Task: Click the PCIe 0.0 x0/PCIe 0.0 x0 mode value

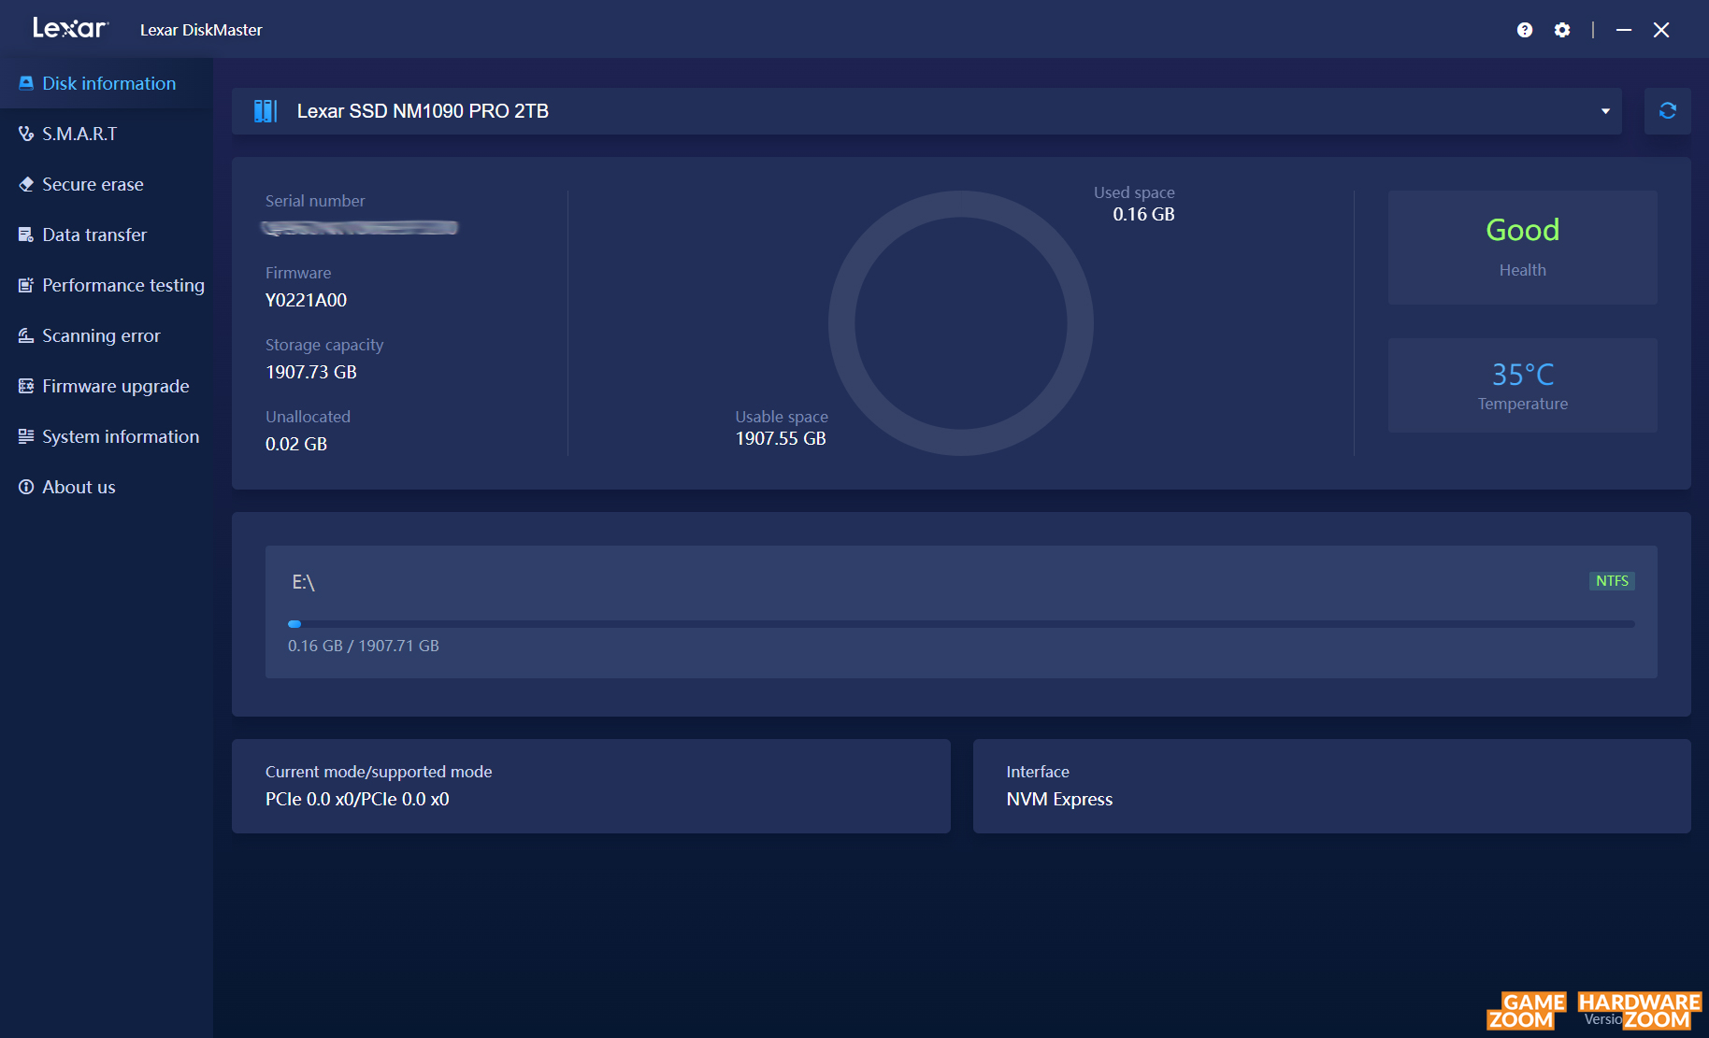Action: tap(357, 799)
